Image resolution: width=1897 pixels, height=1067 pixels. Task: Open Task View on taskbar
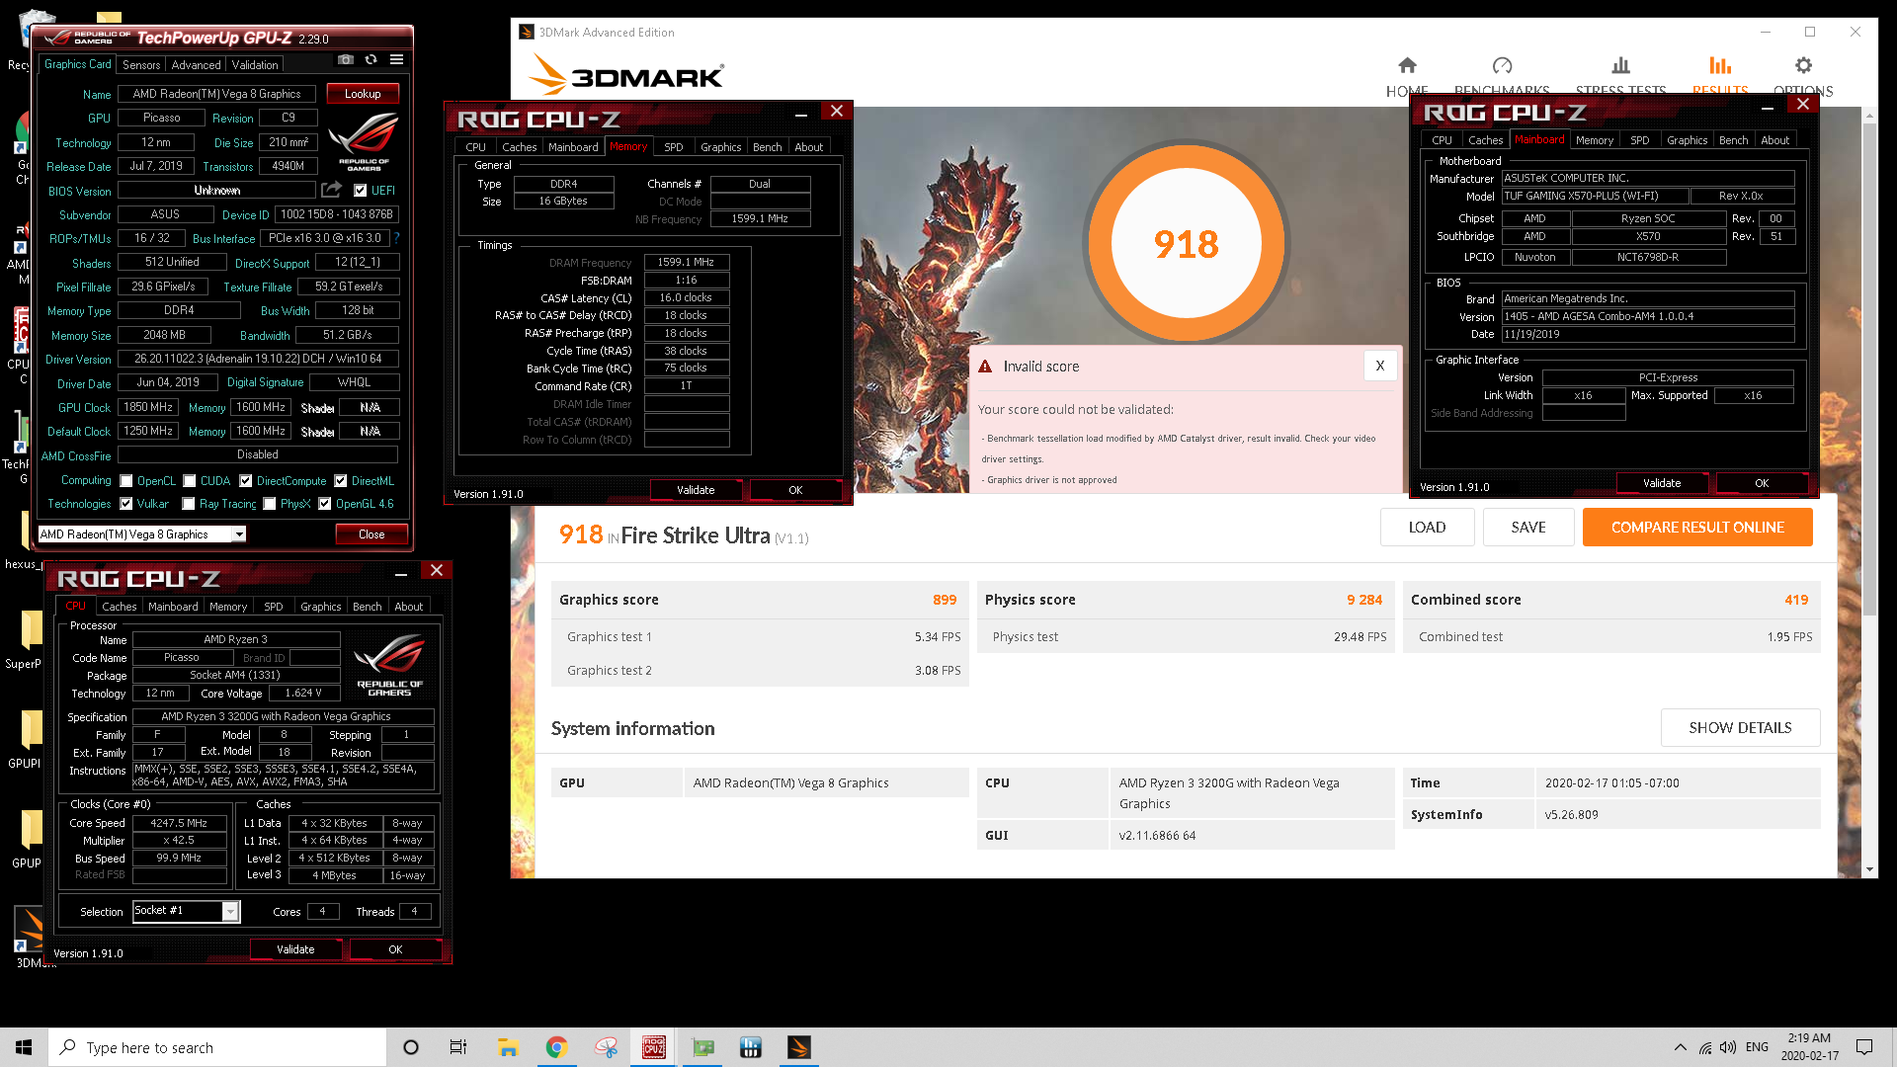458,1047
